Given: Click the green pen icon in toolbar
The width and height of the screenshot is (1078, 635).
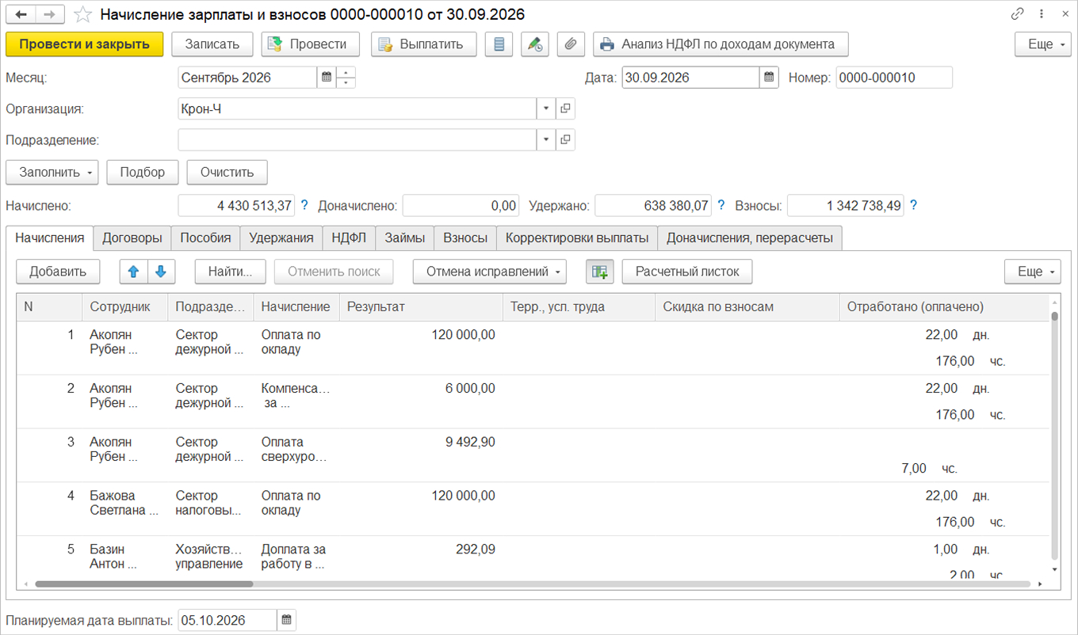Looking at the screenshot, I should (x=535, y=44).
